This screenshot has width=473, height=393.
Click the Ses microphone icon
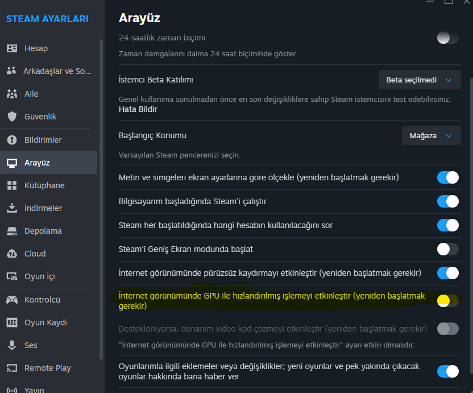pyautogui.click(x=12, y=345)
